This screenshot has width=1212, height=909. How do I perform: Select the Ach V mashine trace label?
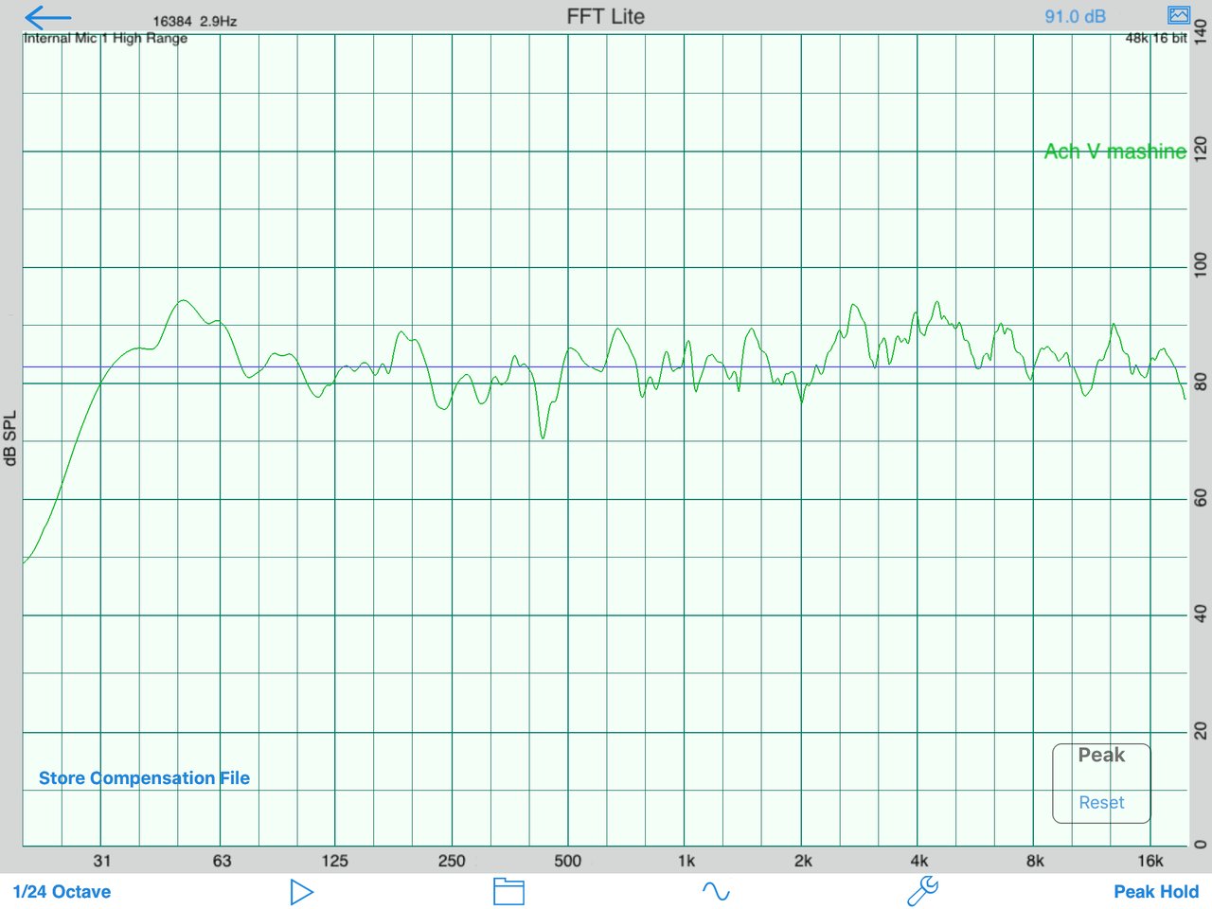(1114, 151)
